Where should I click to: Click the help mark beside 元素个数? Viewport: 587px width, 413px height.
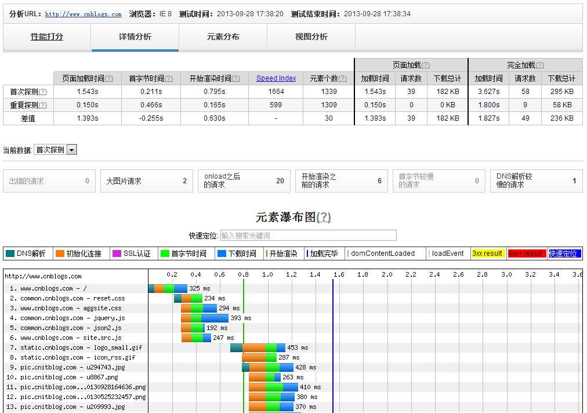(343, 79)
